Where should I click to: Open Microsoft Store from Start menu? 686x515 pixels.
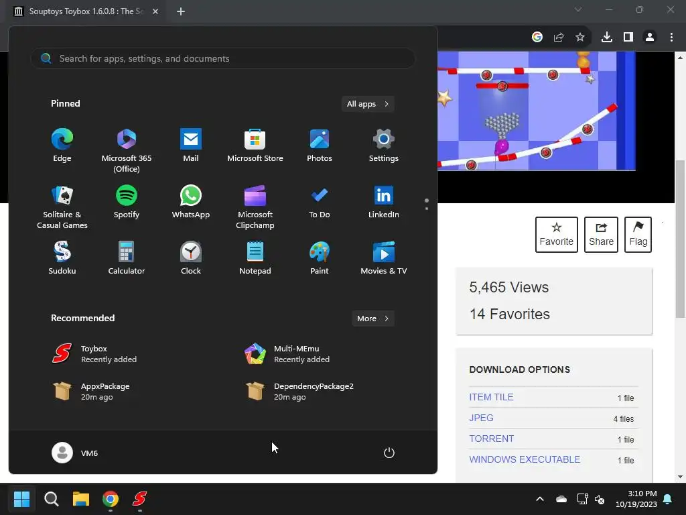(255, 146)
